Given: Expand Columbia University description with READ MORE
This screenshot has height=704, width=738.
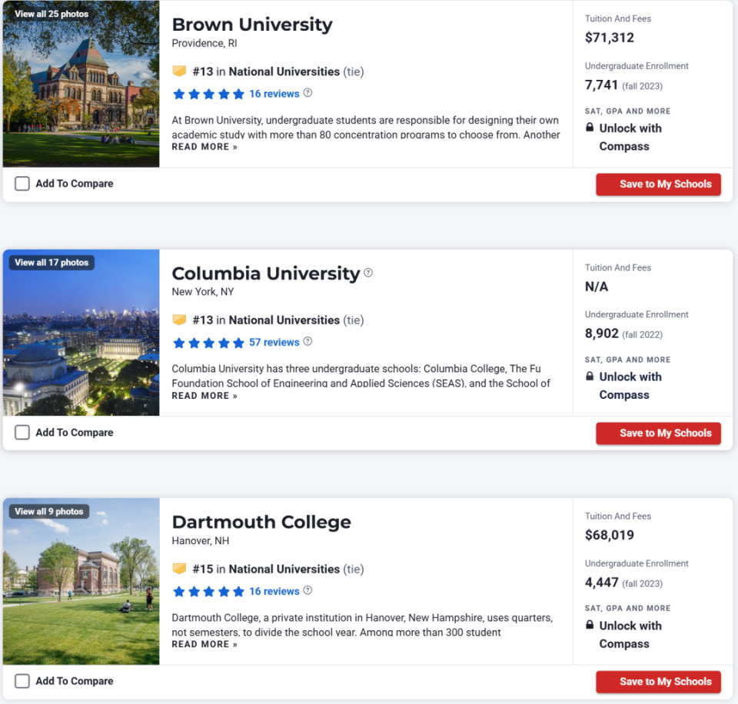Looking at the screenshot, I should tap(204, 396).
